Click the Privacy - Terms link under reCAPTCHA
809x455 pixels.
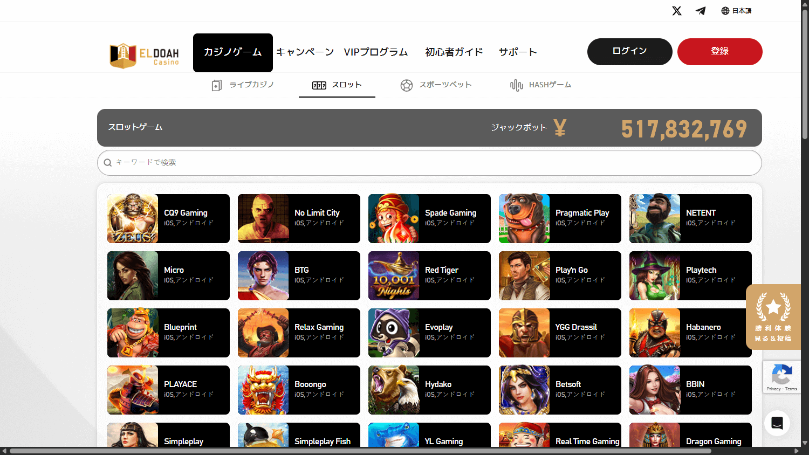point(782,388)
